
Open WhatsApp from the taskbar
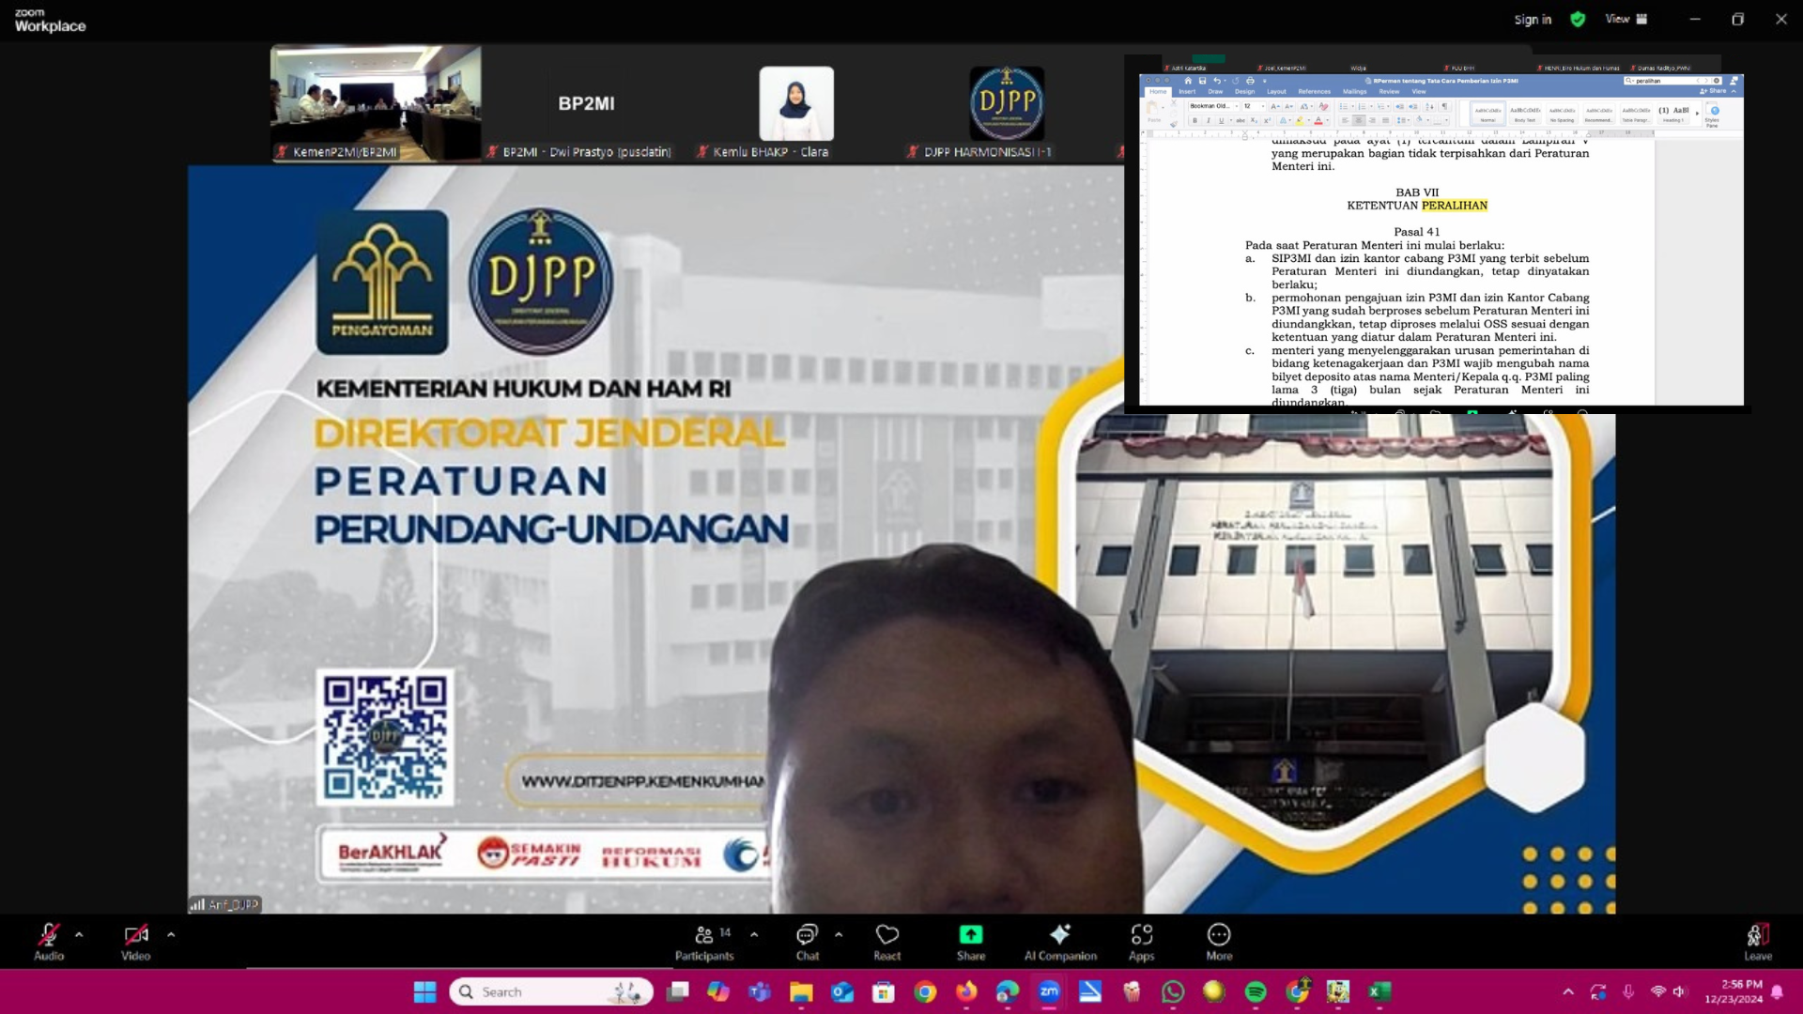(x=1173, y=991)
